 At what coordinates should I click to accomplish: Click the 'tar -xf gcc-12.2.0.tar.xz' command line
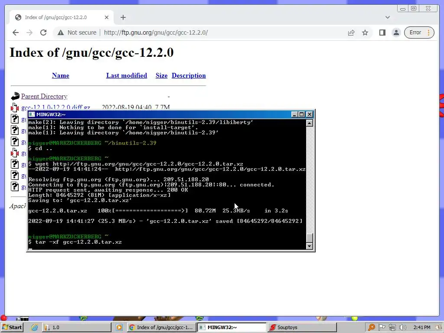75,242
